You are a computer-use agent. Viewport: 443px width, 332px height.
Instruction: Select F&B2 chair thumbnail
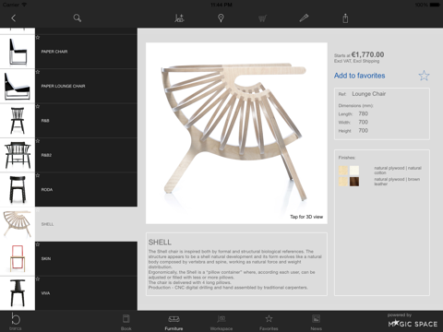point(18,155)
